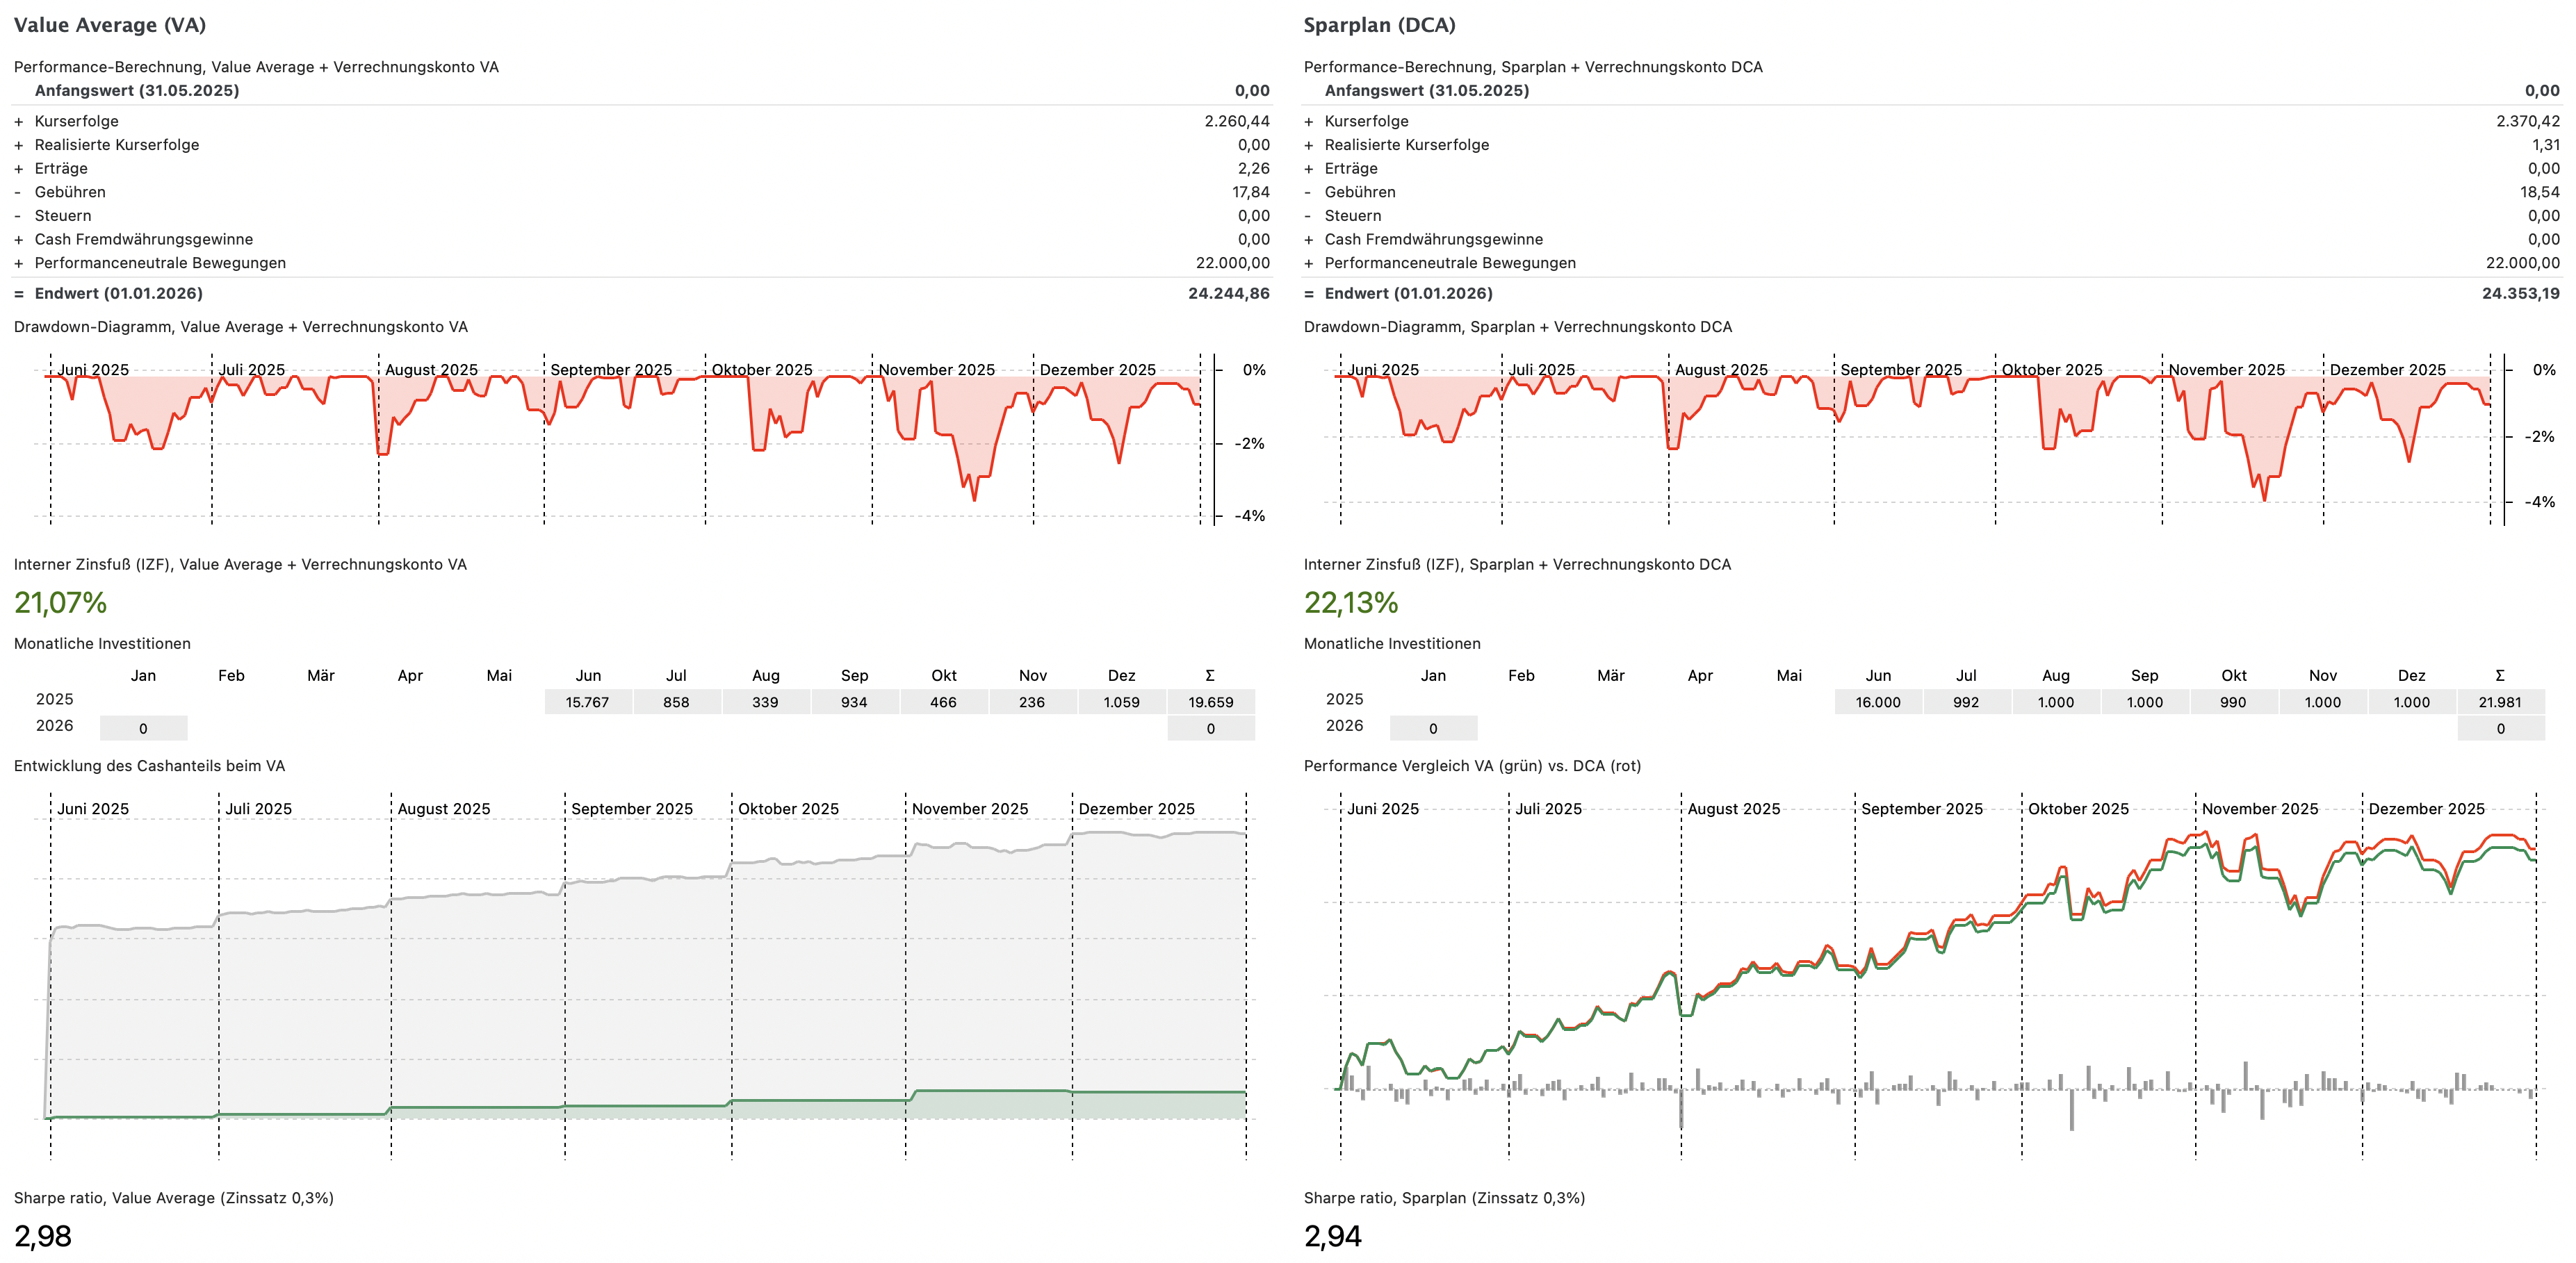Viewport: 2576px width, 1263px height.
Task: Click Oktober 2025 label in Performance Vergleich chart
Action: (x=2078, y=809)
